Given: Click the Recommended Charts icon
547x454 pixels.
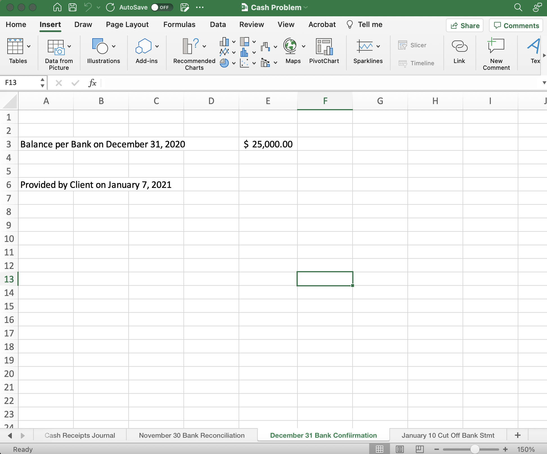Looking at the screenshot, I should point(191,46).
